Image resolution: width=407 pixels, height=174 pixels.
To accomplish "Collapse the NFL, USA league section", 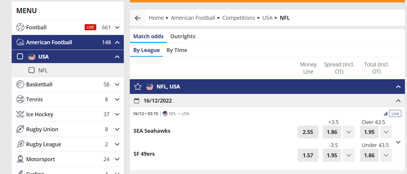I will click(x=398, y=87).
